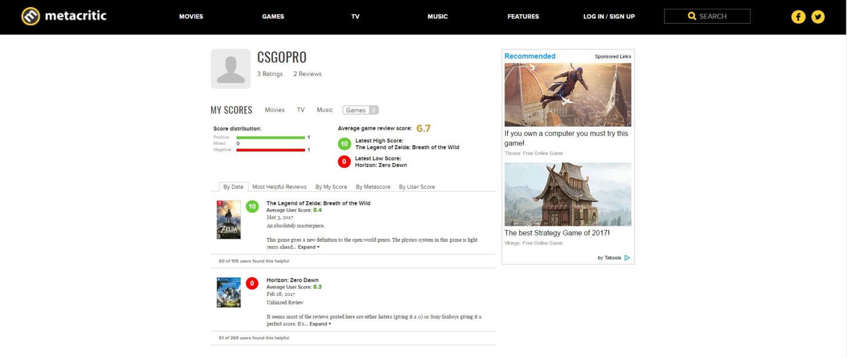Select the Games scores tab
847x358 pixels.
(361, 110)
